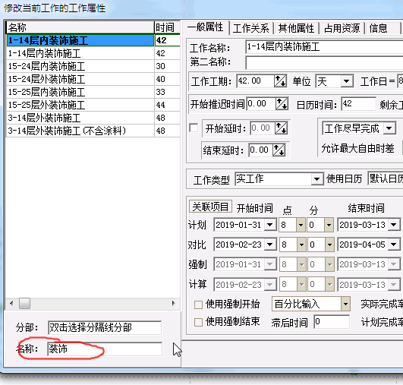The width and height of the screenshot is (403, 385).
Task: Click the 工作工期 spinner arrows icon
Action: click(x=280, y=81)
